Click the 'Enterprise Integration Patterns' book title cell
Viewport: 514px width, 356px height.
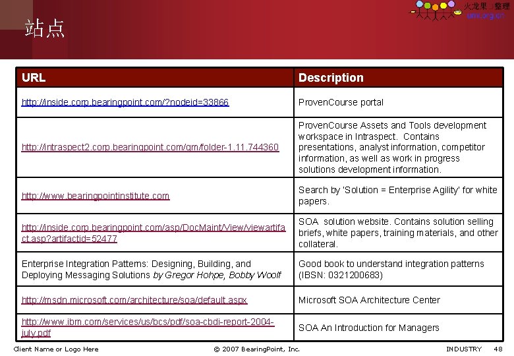[x=155, y=269]
